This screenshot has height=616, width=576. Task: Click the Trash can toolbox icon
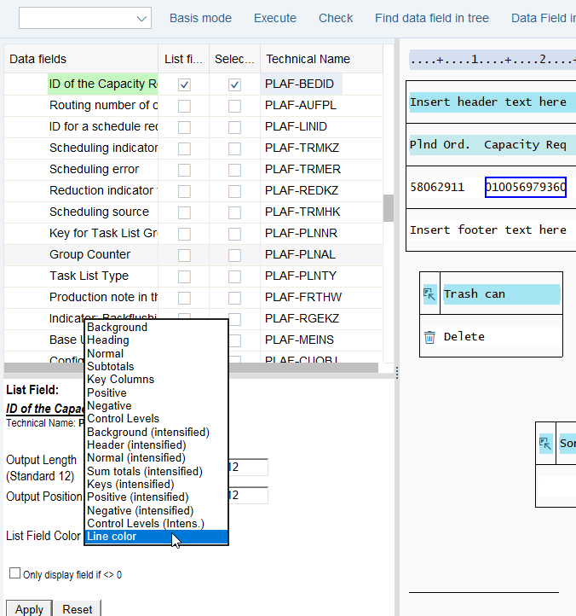429,294
